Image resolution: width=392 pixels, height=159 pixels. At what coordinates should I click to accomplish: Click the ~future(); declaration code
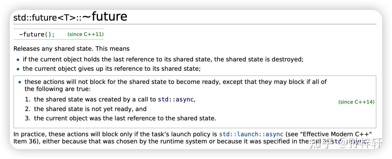point(37,35)
